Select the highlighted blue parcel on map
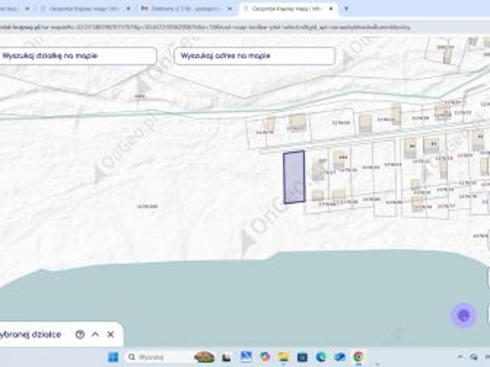 tap(294, 177)
